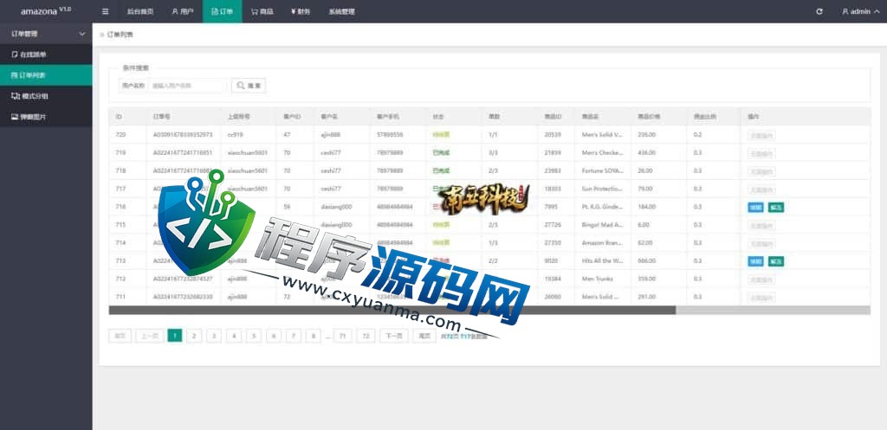Go to page 4 in pagination

point(234,336)
